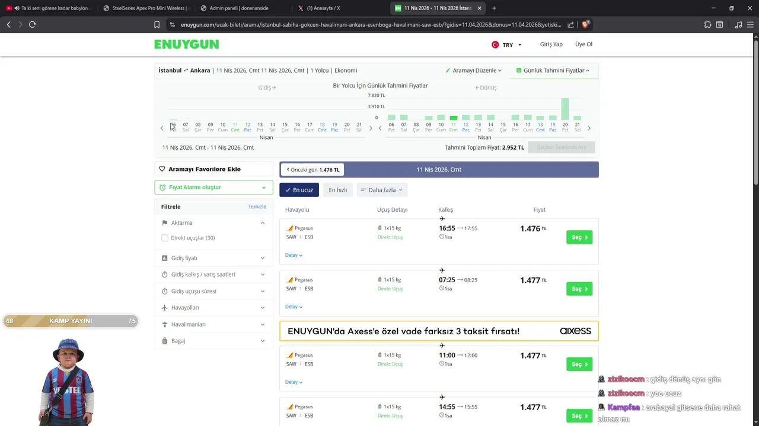Open Fiyat Alarmı oluştur dropdown
759x426 pixels.
click(213, 188)
